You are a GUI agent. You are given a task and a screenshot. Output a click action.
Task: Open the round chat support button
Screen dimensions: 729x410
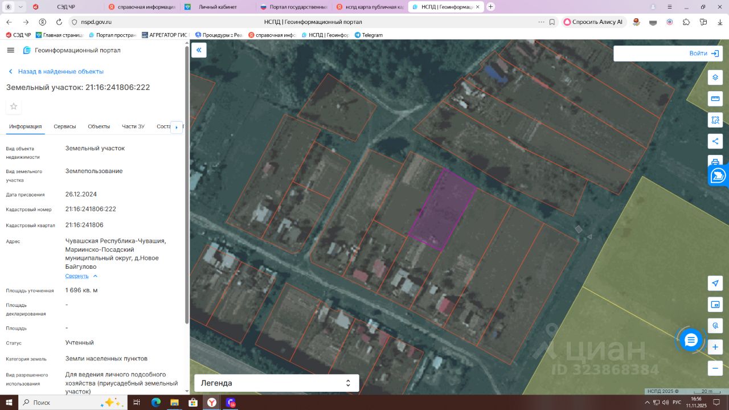[691, 341]
